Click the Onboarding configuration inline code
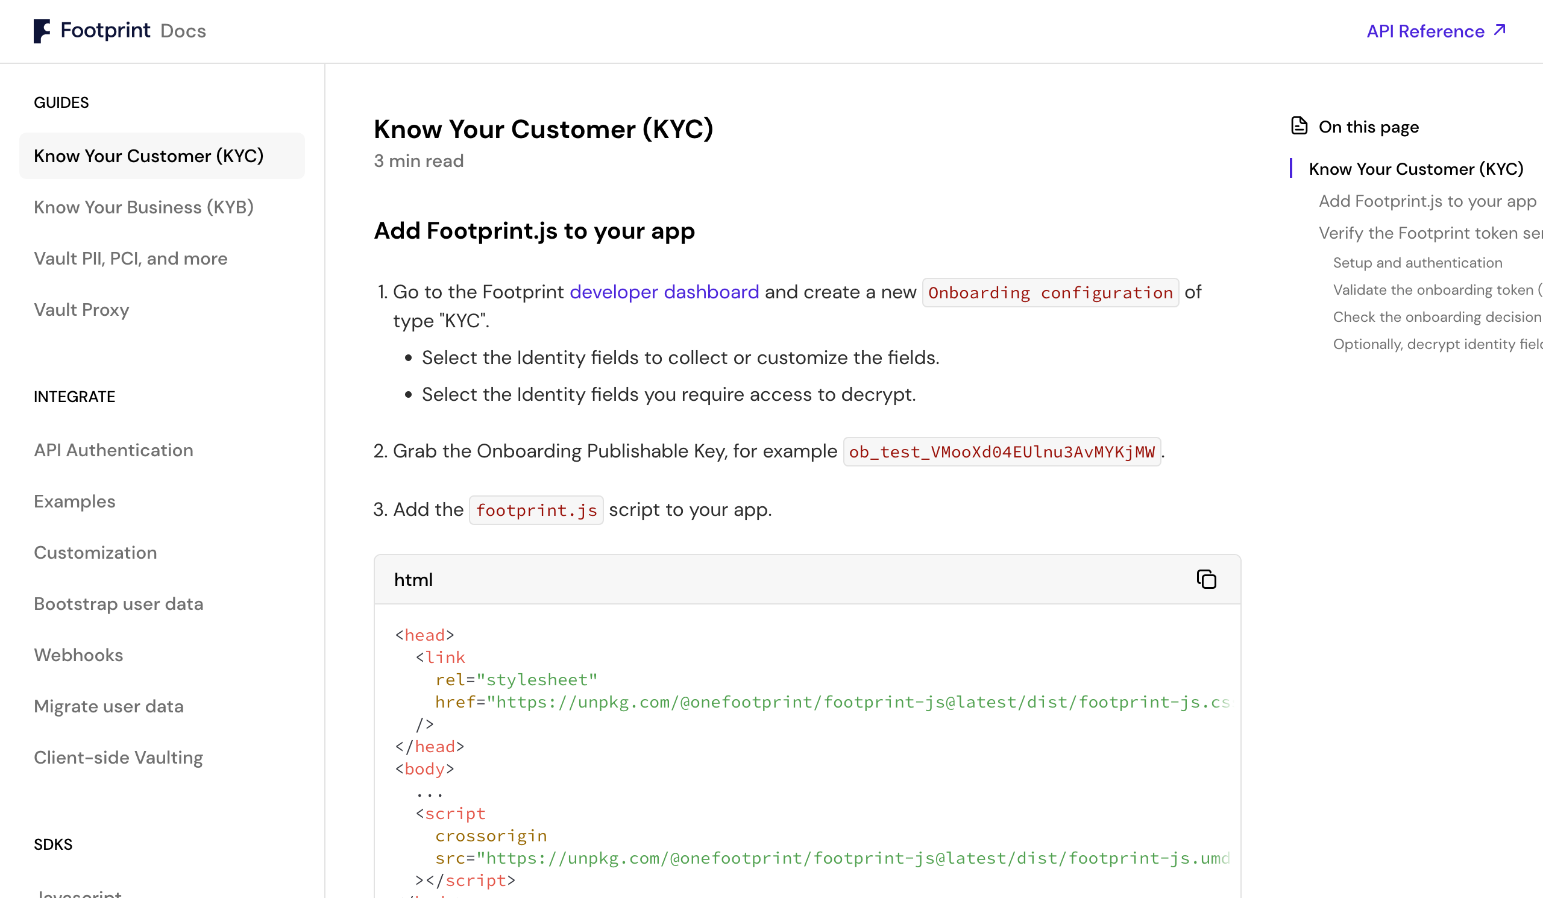1543x898 pixels. pyautogui.click(x=1051, y=292)
